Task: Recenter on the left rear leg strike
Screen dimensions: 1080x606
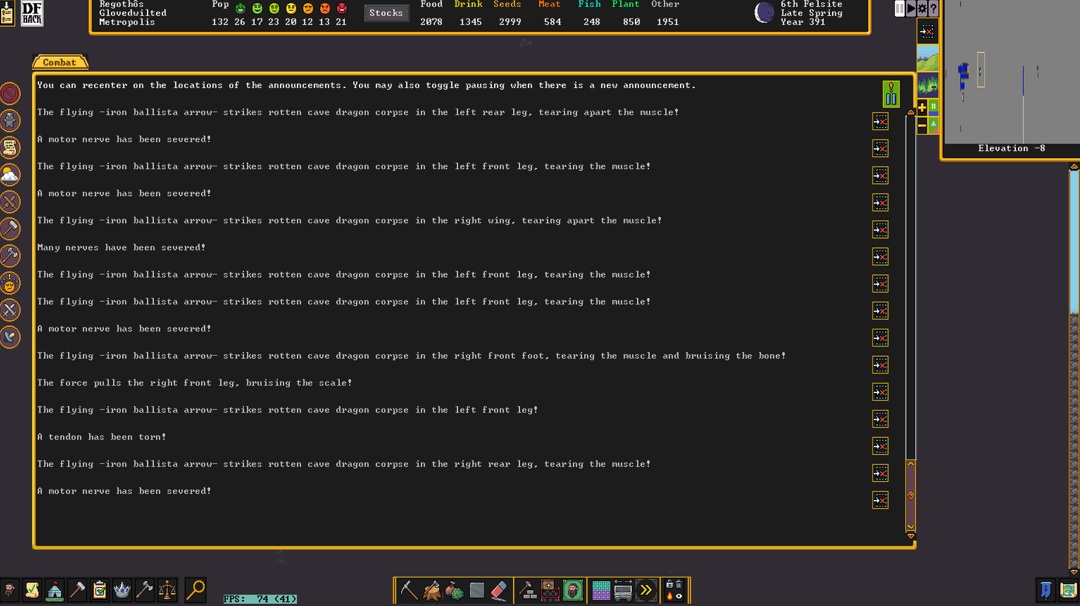Action: click(880, 121)
